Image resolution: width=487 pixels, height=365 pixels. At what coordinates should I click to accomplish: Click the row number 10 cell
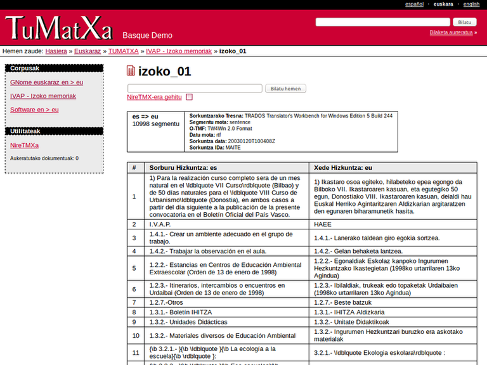(x=136, y=335)
